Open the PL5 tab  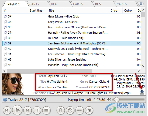coord(98,4)
